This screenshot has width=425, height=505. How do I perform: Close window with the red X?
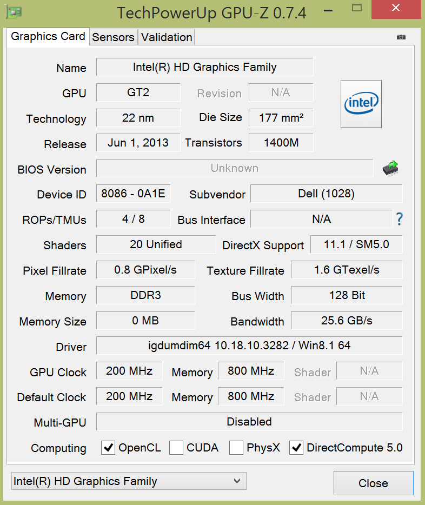(x=396, y=9)
